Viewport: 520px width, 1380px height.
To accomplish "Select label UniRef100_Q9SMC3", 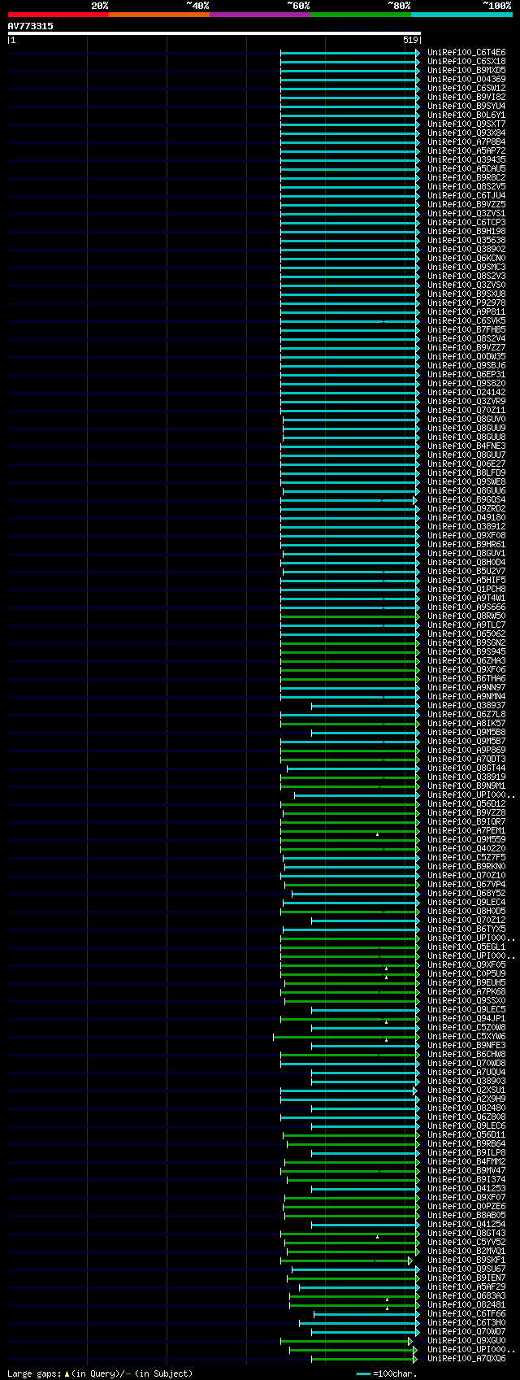I will pos(466,267).
